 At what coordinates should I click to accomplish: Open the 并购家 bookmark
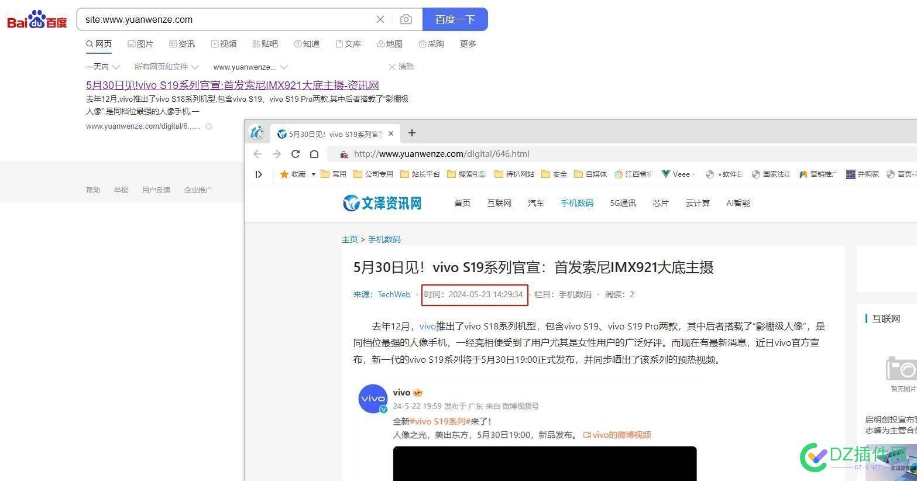[863, 174]
